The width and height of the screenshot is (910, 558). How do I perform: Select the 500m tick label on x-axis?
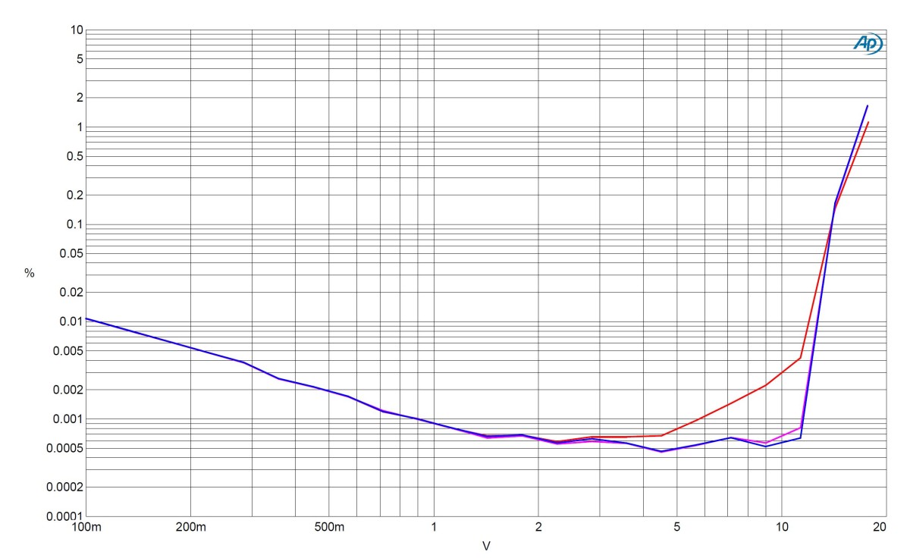(328, 527)
